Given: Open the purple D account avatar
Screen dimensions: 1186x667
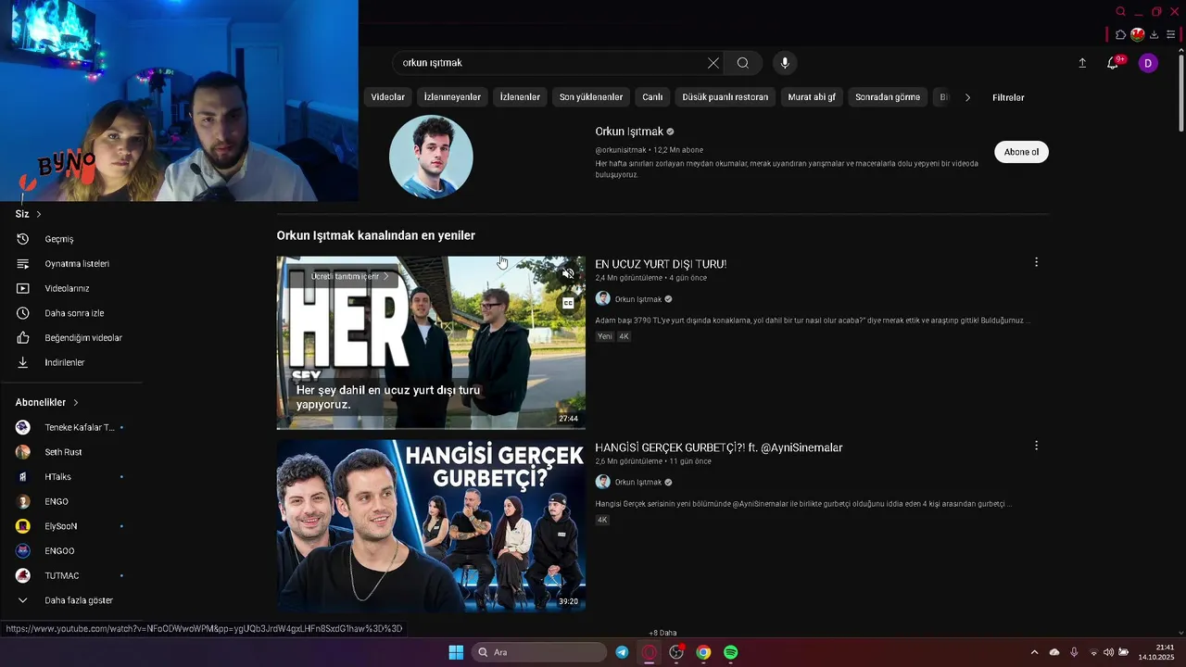Looking at the screenshot, I should click(1148, 63).
